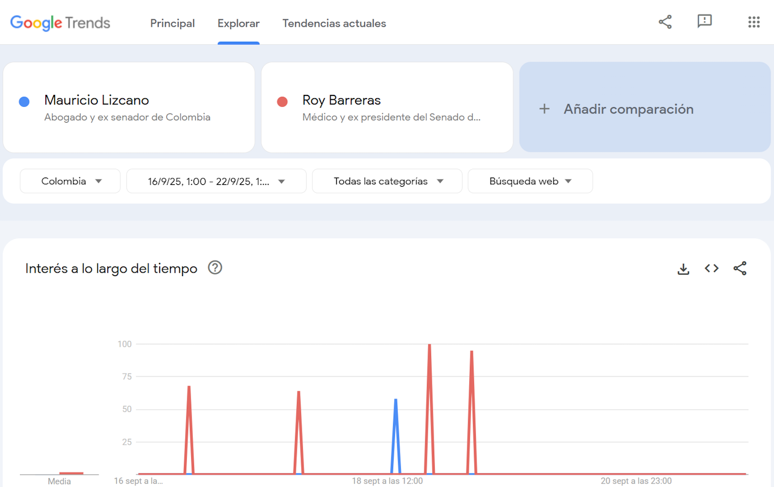This screenshot has width=774, height=487.
Task: Click the blue dot beside Mauricio Lizcano
Action: coord(24,102)
